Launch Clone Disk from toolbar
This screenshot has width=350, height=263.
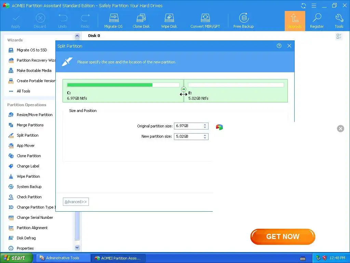[141, 21]
